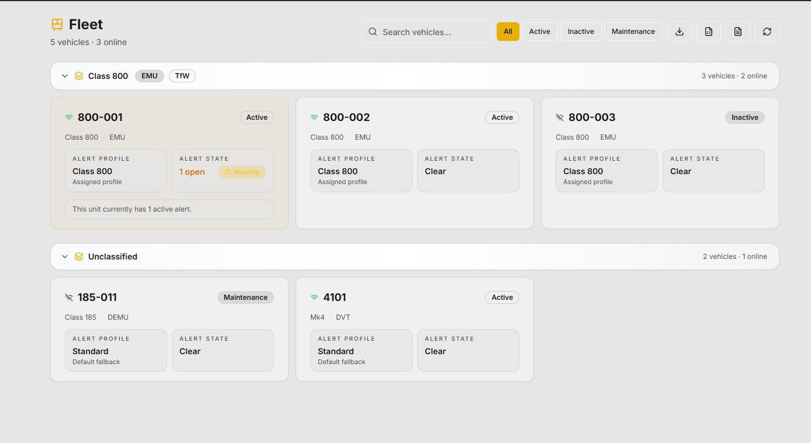Refresh the fleet list
This screenshot has height=443, width=811.
click(767, 32)
